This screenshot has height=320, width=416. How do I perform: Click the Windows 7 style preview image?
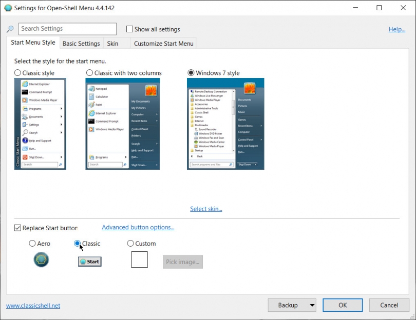(225, 124)
